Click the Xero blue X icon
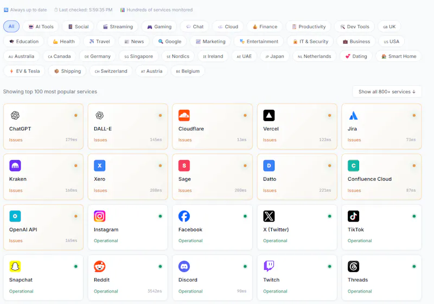 point(99,166)
